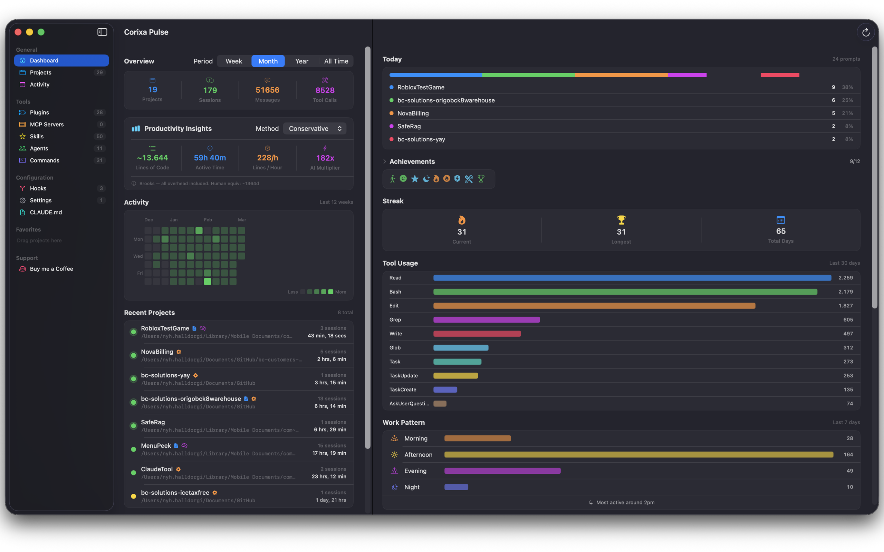Select the Year period option
The height and width of the screenshot is (552, 884).
(x=302, y=61)
